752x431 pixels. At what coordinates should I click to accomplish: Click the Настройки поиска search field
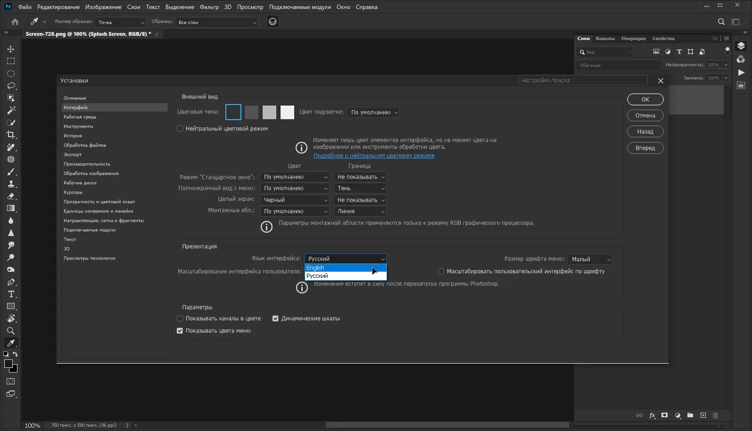(583, 81)
